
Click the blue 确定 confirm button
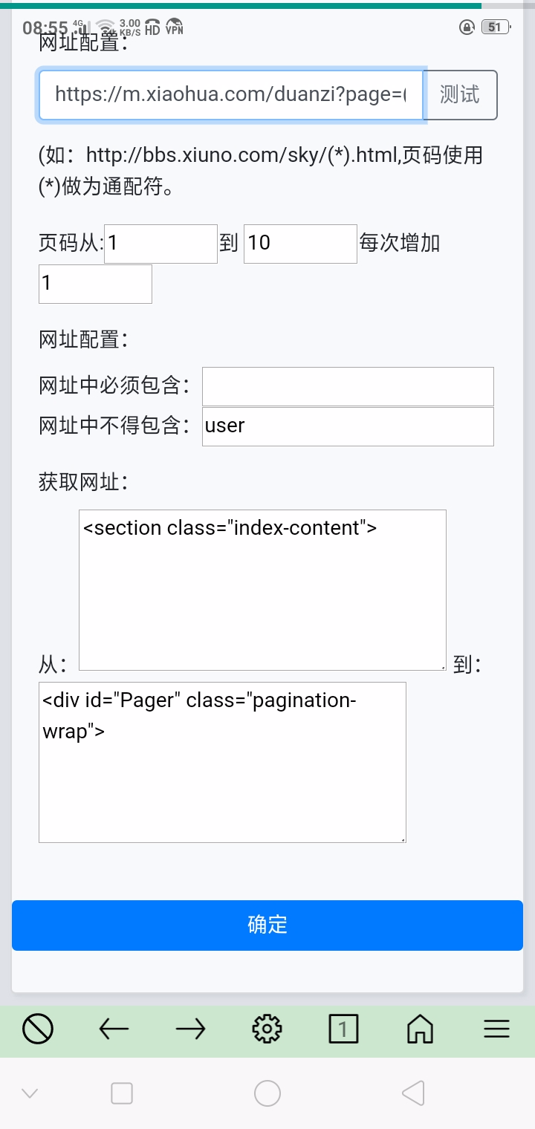[267, 925]
